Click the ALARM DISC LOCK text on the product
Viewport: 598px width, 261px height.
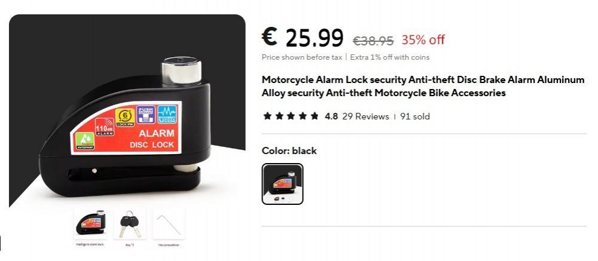tap(152, 139)
